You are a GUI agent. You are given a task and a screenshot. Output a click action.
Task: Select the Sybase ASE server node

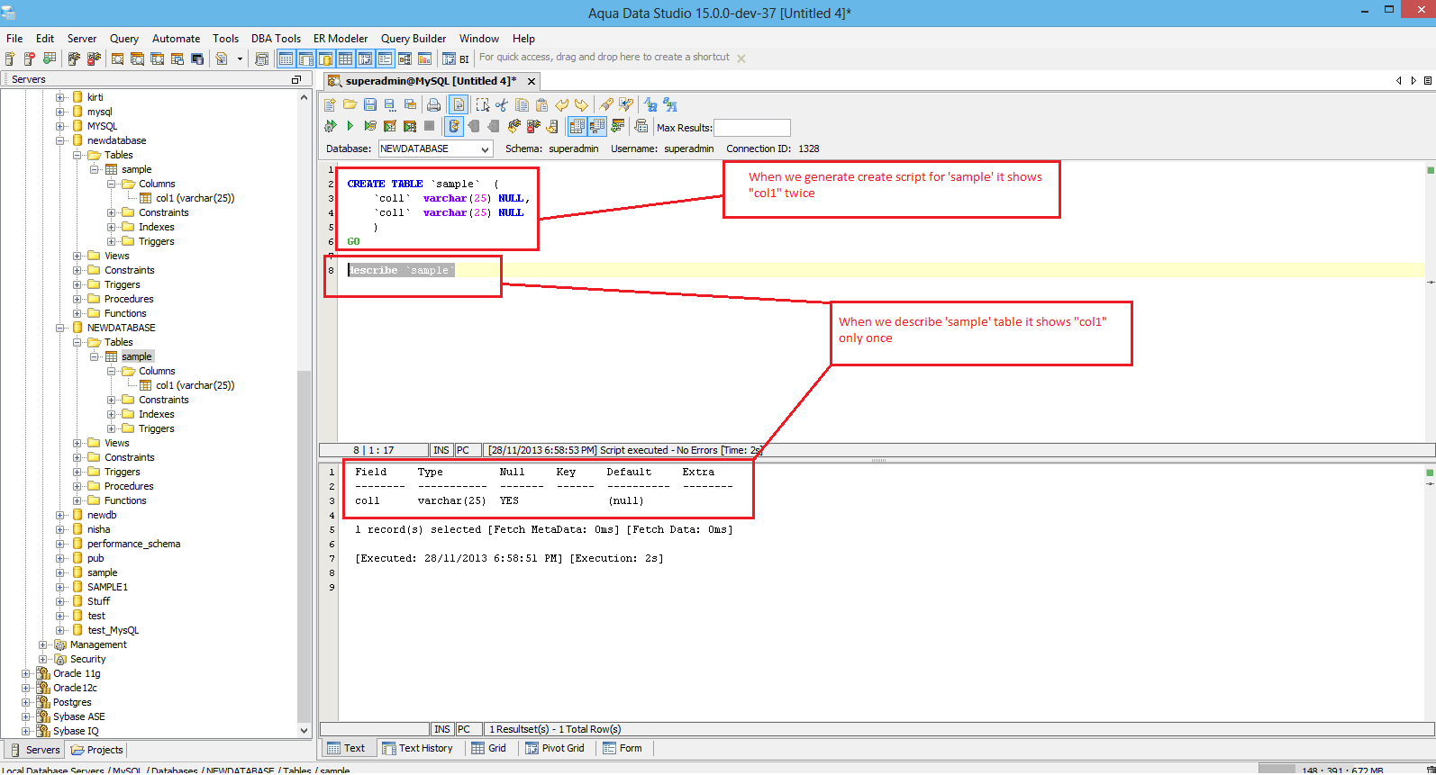[x=78, y=716]
